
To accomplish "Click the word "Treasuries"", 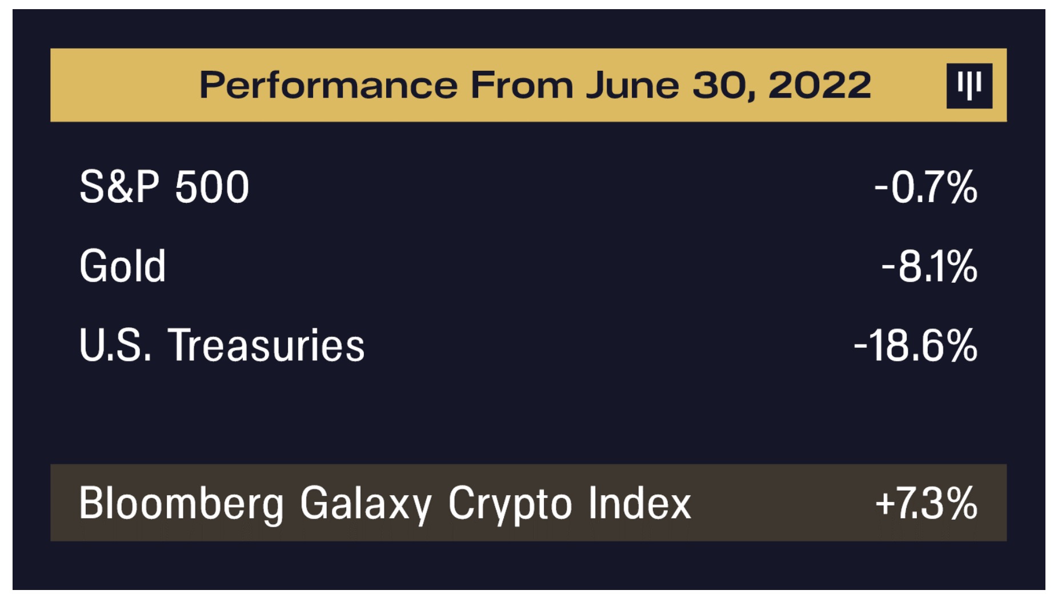I will click(x=266, y=345).
